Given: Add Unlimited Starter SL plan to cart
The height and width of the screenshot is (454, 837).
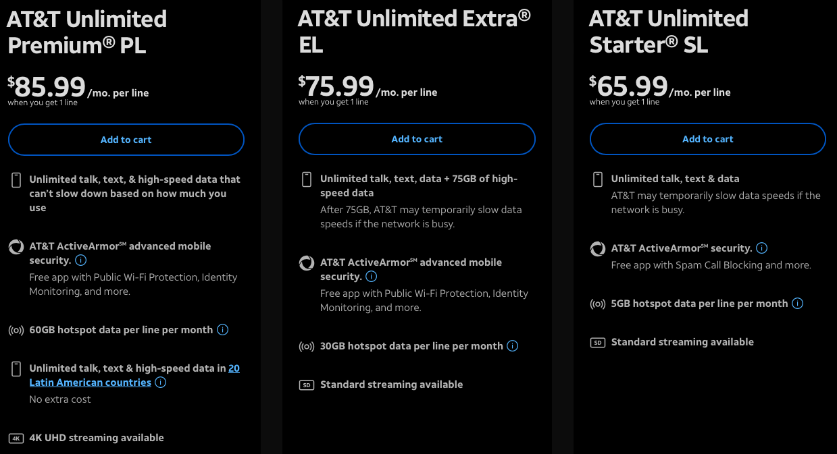Looking at the screenshot, I should (707, 139).
